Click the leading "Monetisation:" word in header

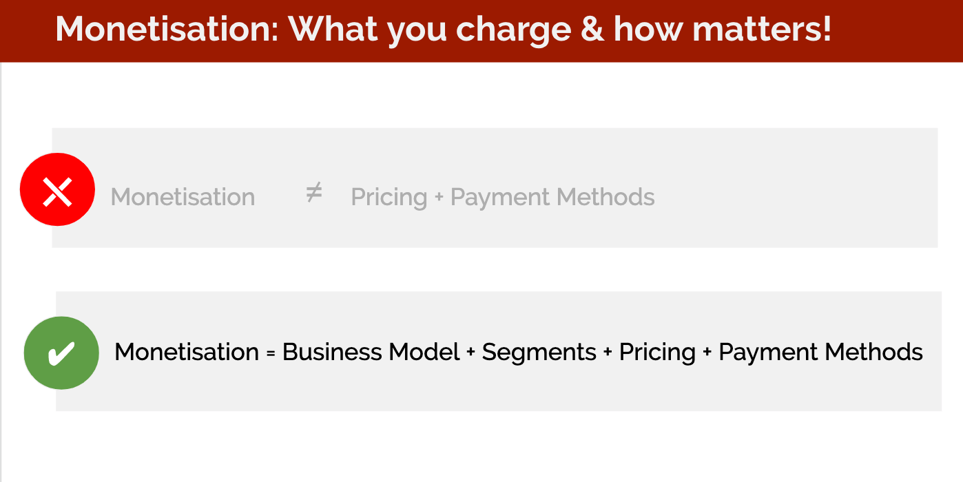click(x=167, y=29)
